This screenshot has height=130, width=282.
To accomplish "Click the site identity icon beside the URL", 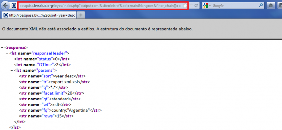I will [x=14, y=6].
